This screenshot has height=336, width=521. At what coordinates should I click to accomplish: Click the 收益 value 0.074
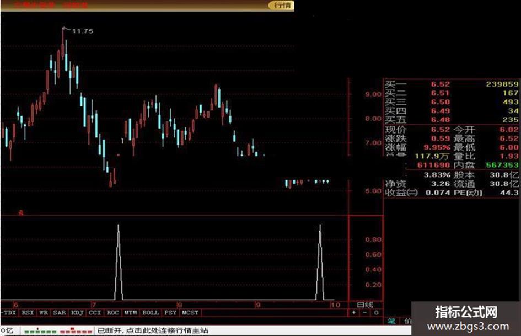click(x=438, y=193)
